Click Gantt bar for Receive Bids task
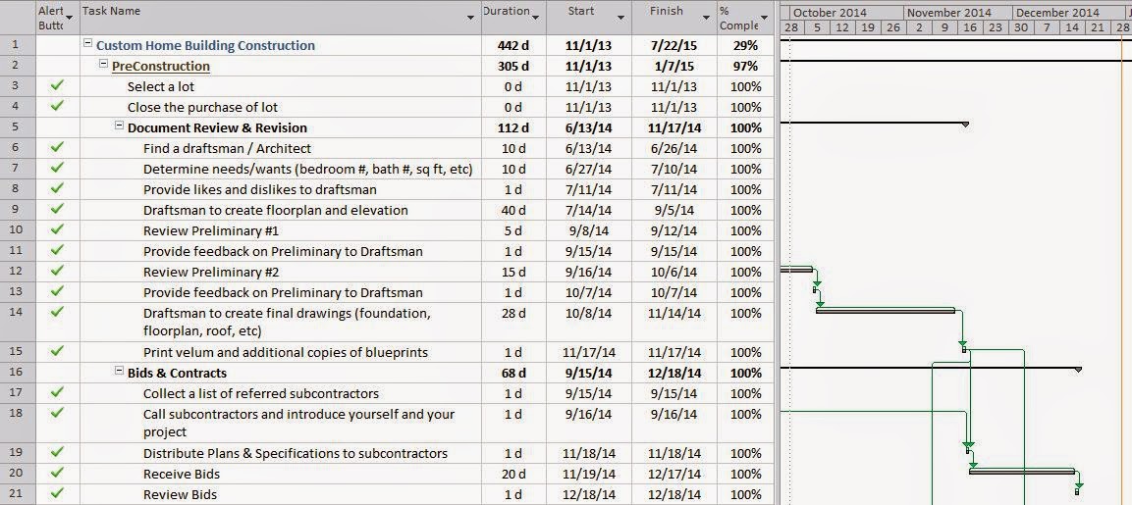The height and width of the screenshot is (505, 1132). (x=1022, y=471)
